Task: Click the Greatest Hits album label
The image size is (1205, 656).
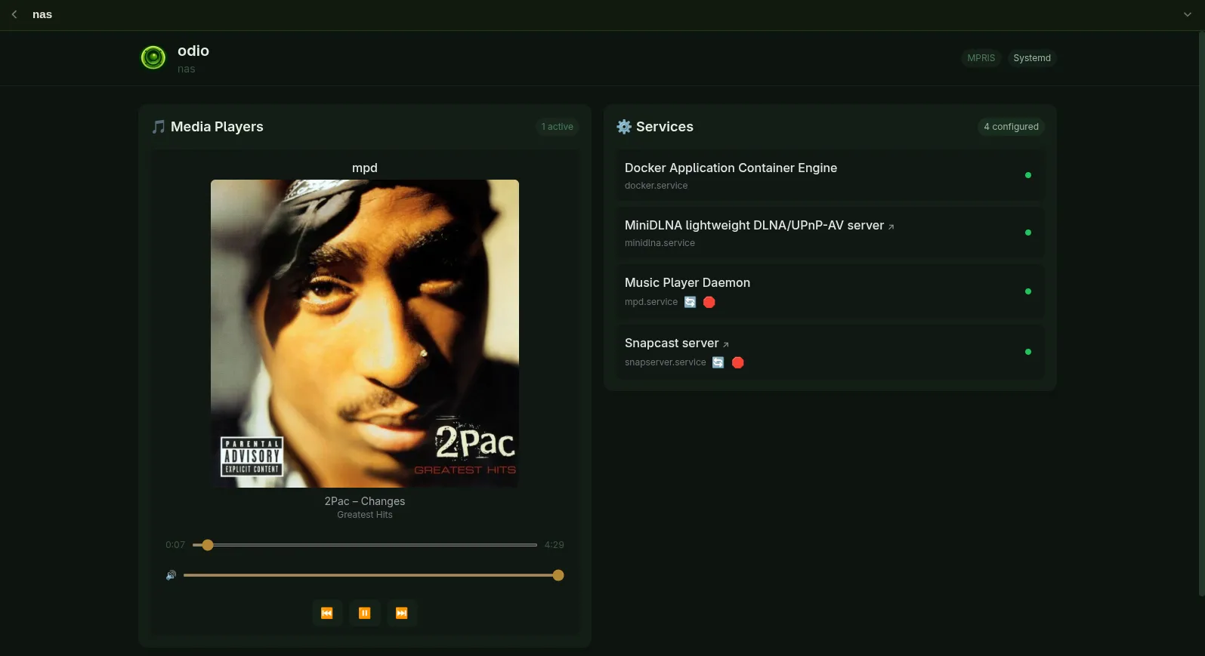Action: [x=365, y=515]
